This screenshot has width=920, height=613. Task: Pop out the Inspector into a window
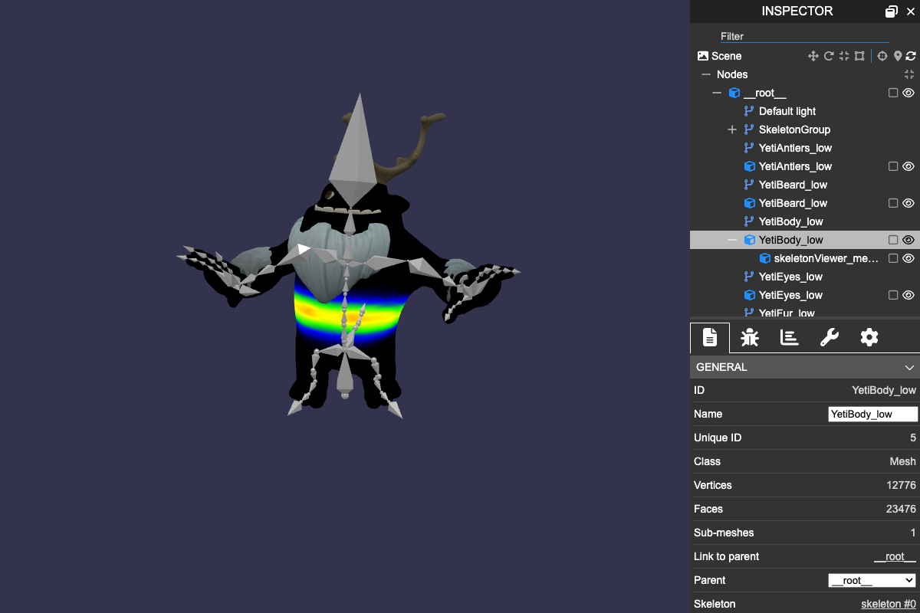[891, 11]
